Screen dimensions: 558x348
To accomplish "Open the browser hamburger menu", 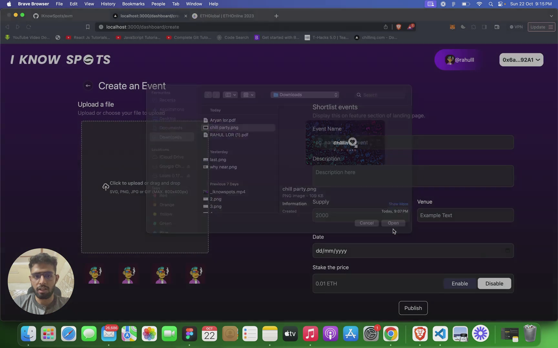I will (551, 27).
